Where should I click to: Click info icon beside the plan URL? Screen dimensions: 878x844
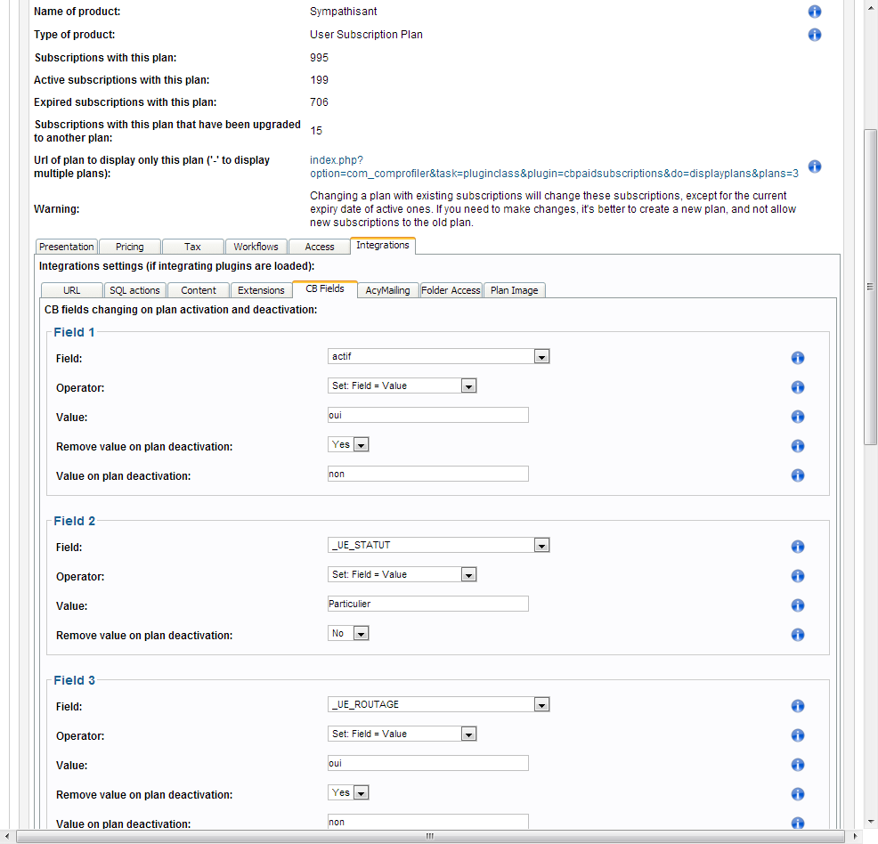coord(814,166)
